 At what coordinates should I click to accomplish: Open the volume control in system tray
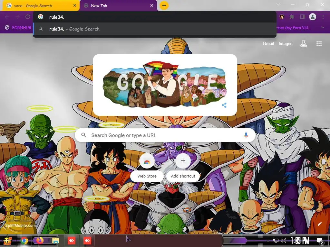(x=284, y=241)
